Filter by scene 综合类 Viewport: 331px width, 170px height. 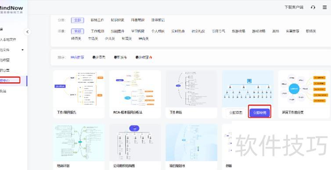144,39
